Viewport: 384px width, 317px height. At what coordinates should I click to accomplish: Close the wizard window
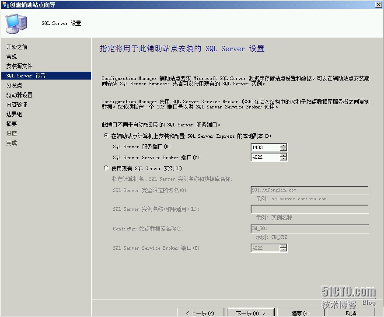click(x=379, y=5)
